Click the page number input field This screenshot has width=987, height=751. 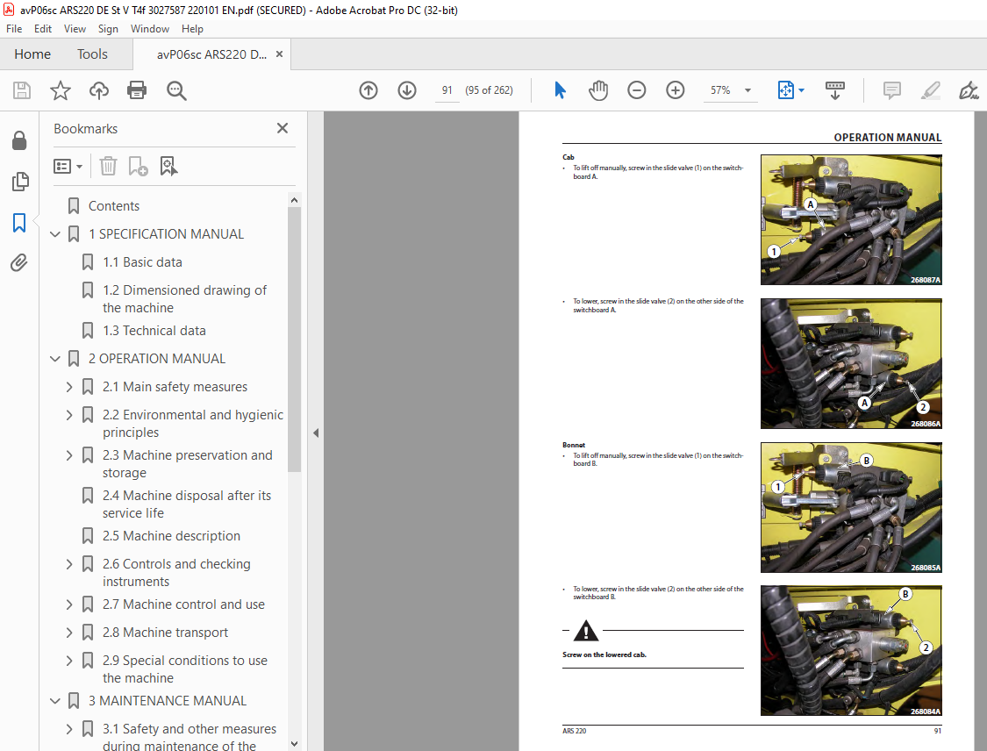point(447,90)
